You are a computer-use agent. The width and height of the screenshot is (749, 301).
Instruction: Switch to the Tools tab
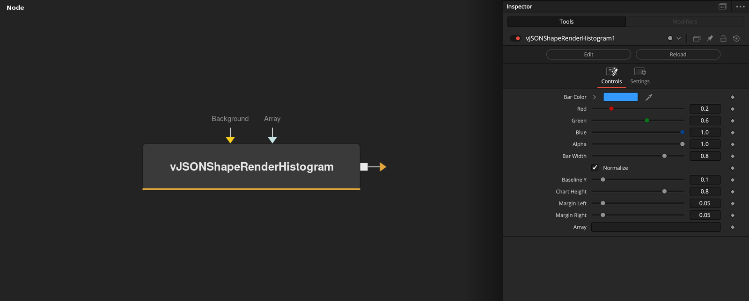click(566, 21)
